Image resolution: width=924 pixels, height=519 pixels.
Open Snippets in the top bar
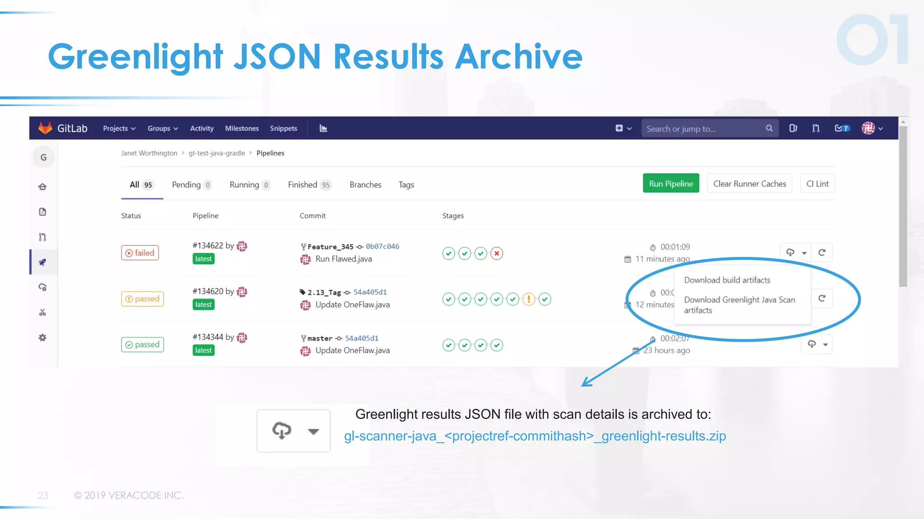(x=283, y=128)
